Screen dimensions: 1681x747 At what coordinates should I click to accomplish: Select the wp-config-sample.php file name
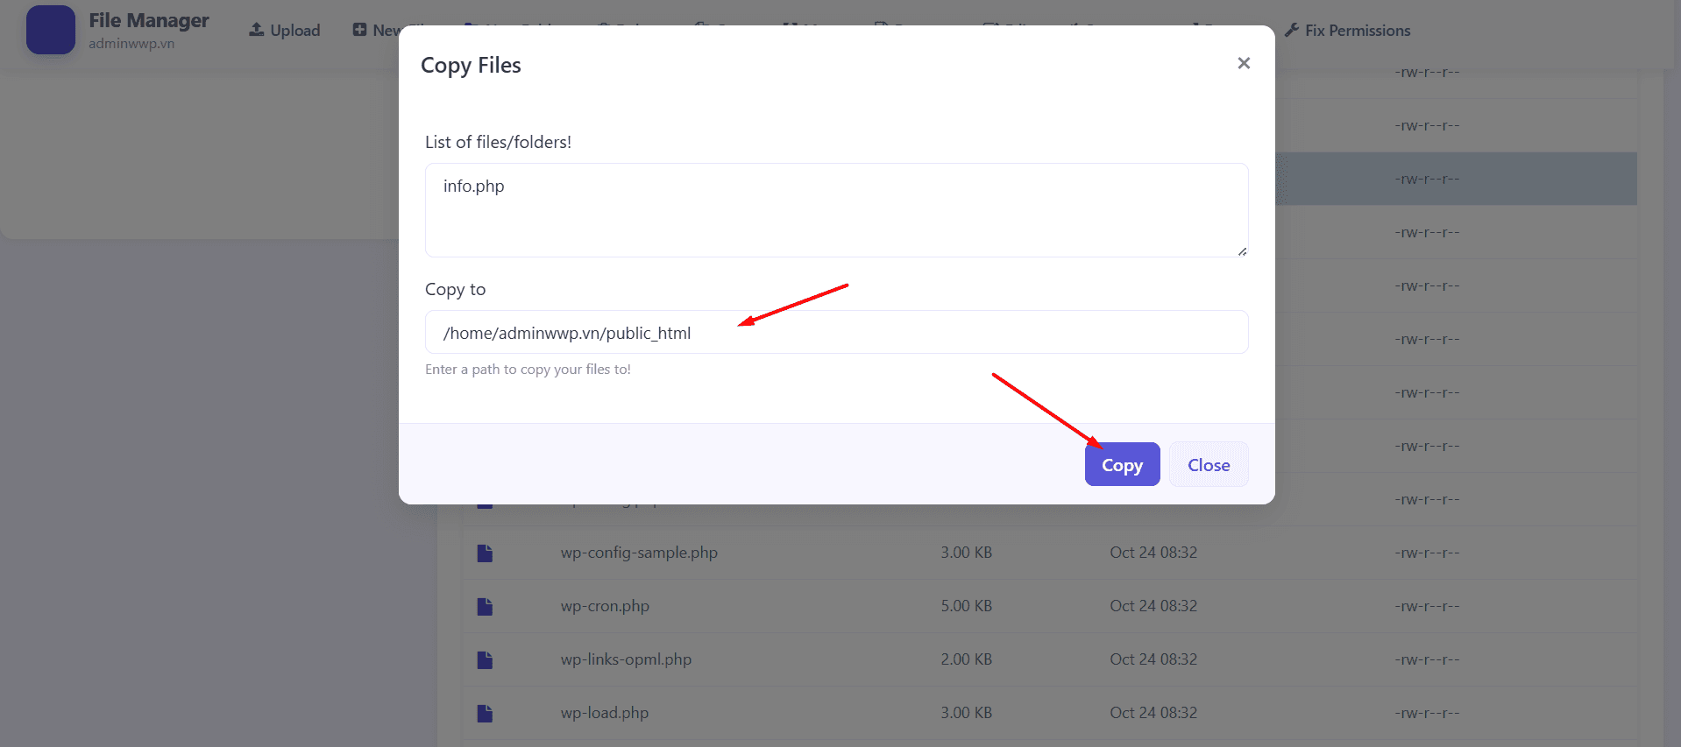[x=639, y=553]
